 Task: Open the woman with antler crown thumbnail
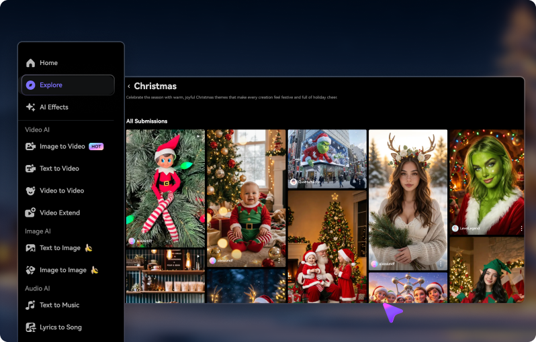point(408,200)
